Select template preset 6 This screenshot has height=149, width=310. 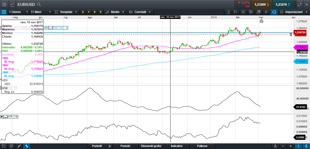[83, 12]
